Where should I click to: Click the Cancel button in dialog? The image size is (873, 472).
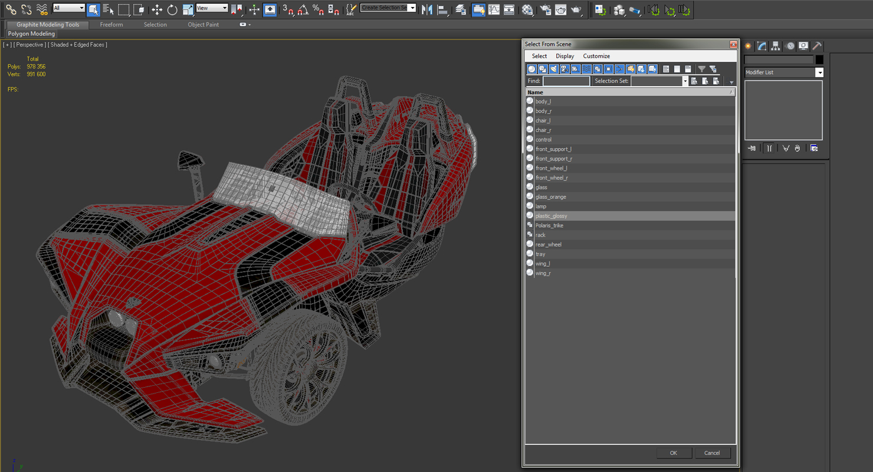(712, 453)
